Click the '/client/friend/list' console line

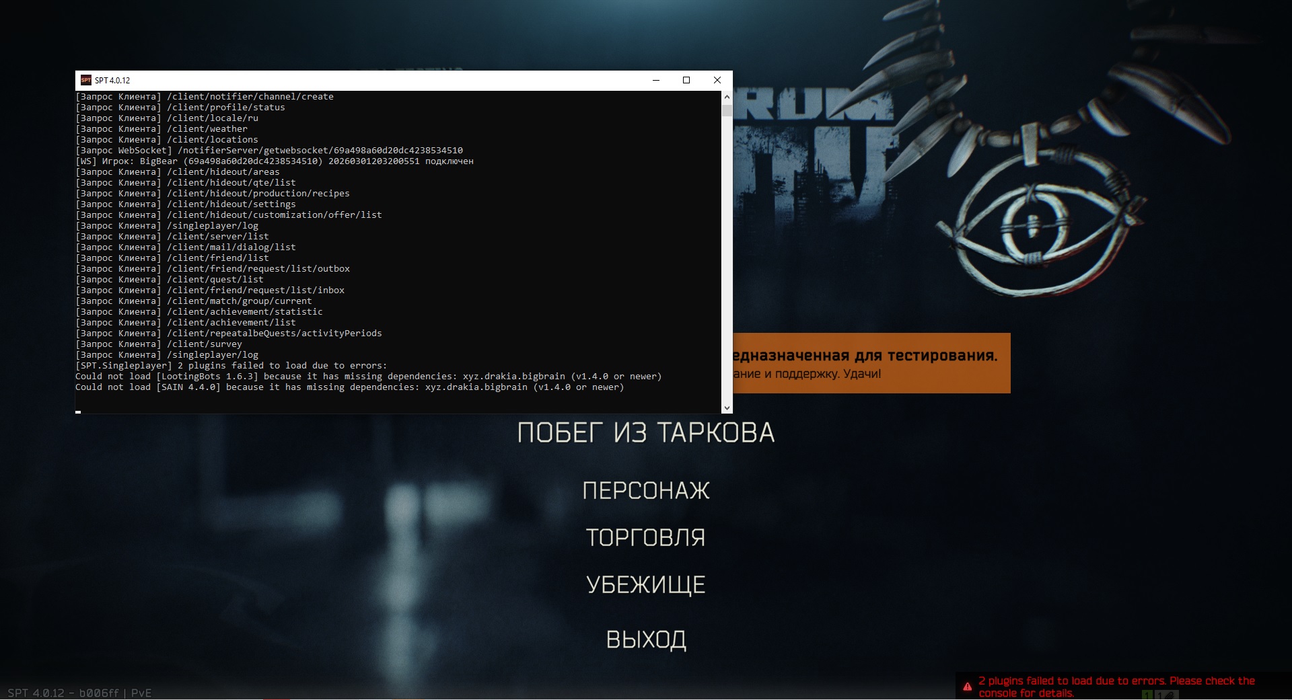(x=172, y=258)
